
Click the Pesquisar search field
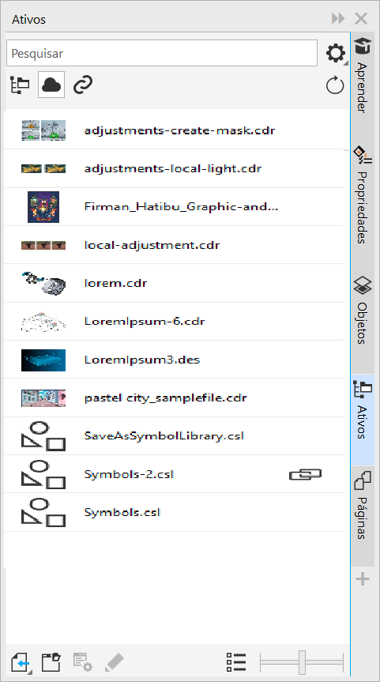point(162,53)
